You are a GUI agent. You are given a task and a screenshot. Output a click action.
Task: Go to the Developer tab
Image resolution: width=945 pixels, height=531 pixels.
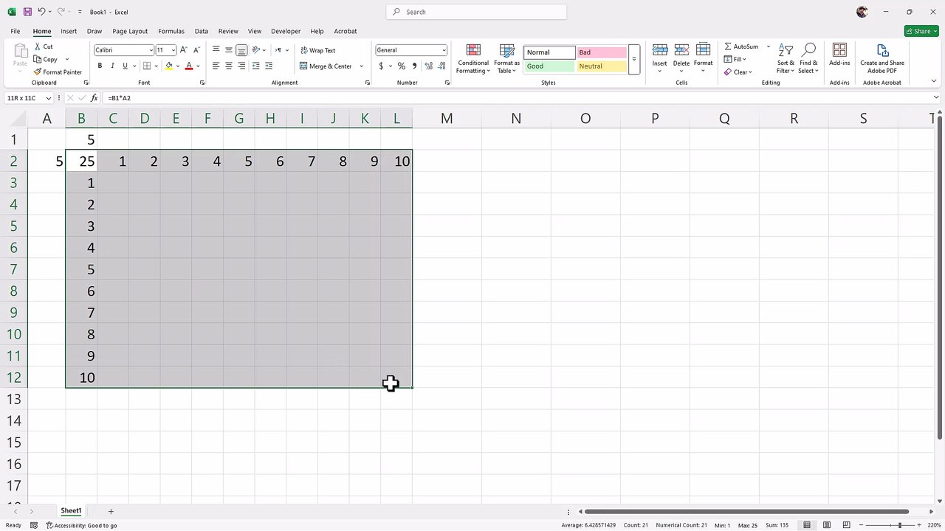point(286,31)
